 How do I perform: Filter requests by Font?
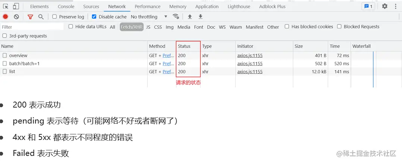[x=198, y=27]
